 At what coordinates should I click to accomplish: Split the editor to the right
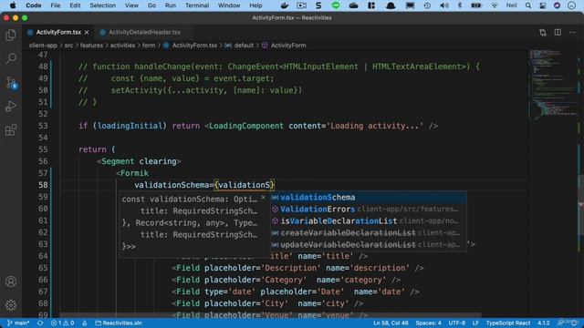point(558,33)
